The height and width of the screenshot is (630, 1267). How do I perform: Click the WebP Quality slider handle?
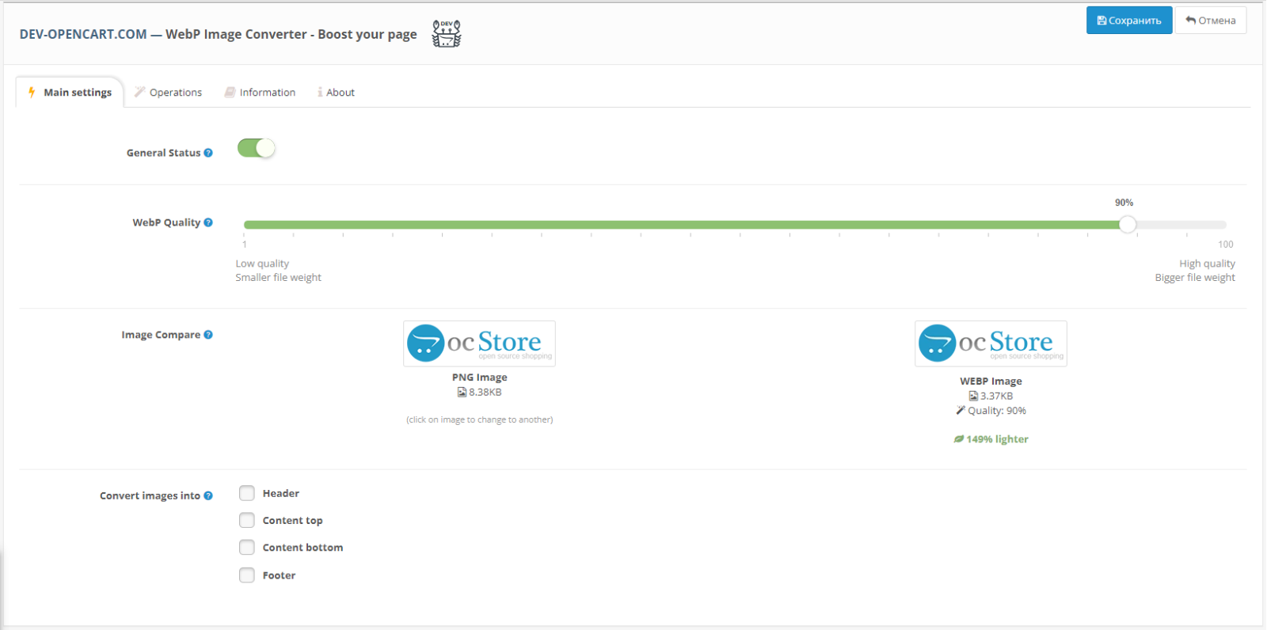pyautogui.click(x=1128, y=225)
